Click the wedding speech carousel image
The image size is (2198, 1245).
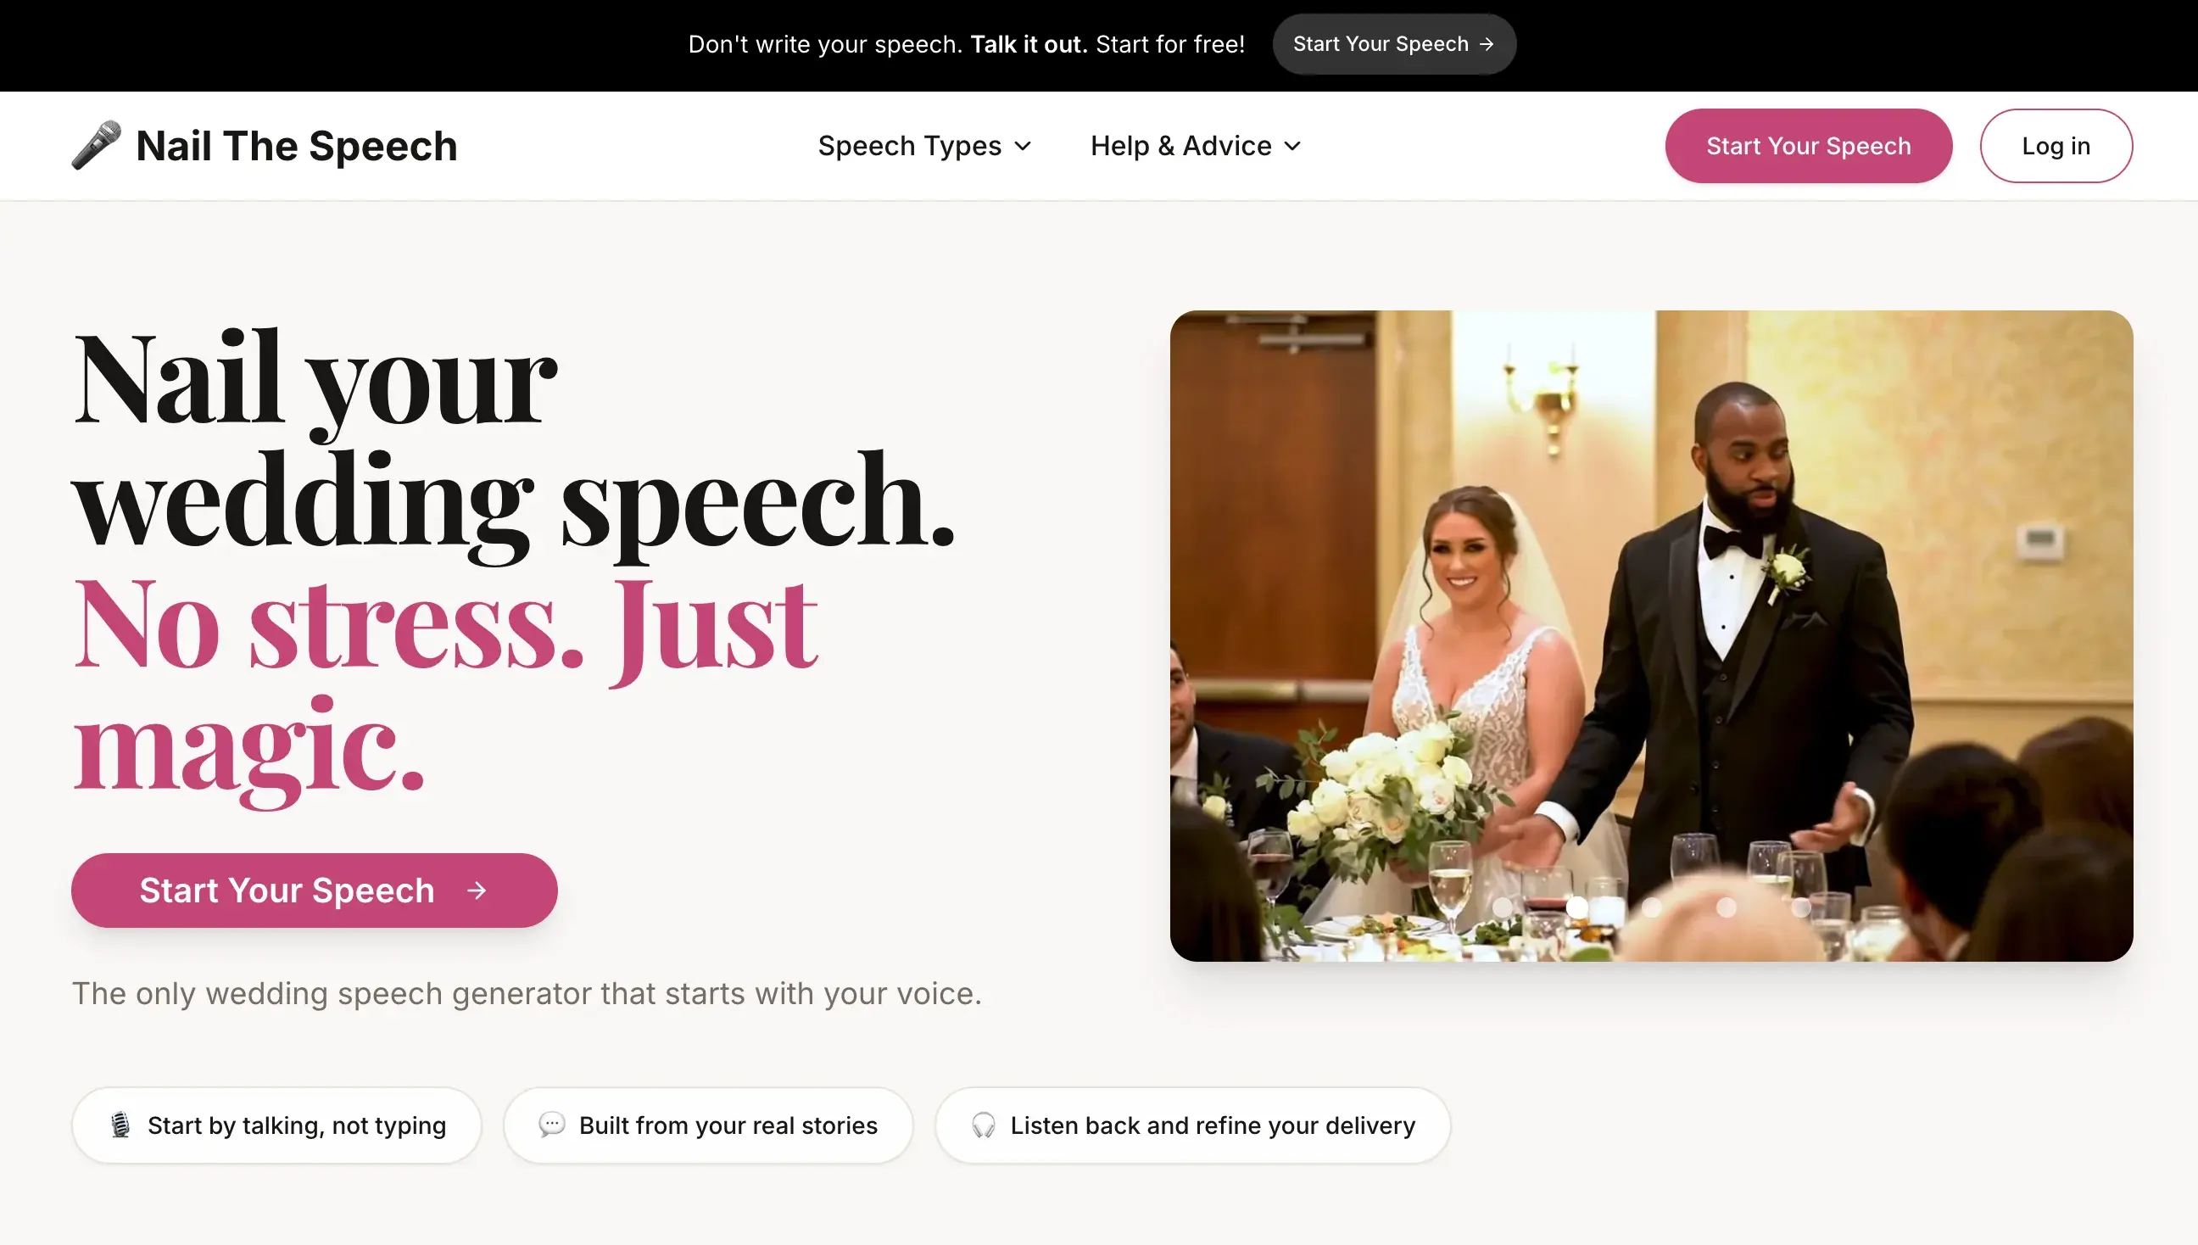[1651, 635]
